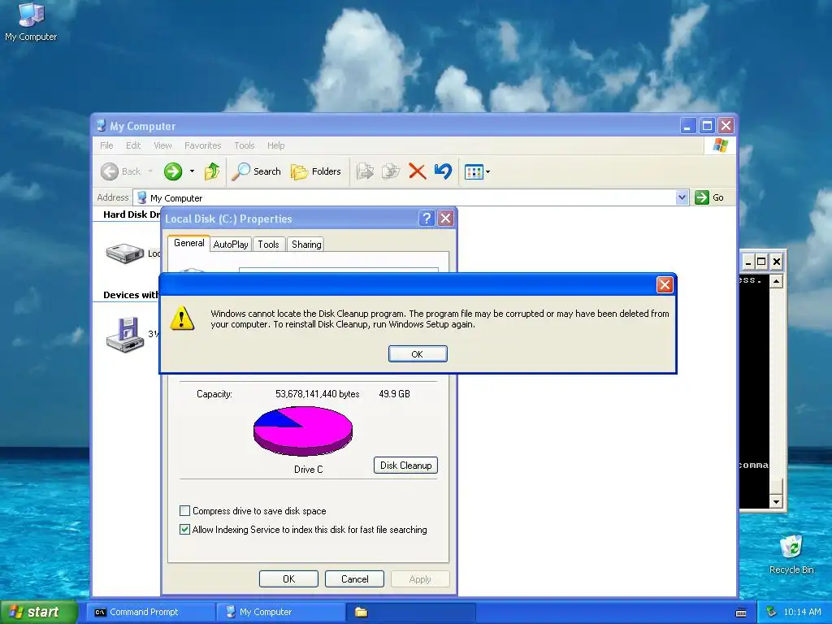Close the Local Disk Properties dialog
This screenshot has height=624, width=832.
click(x=446, y=218)
